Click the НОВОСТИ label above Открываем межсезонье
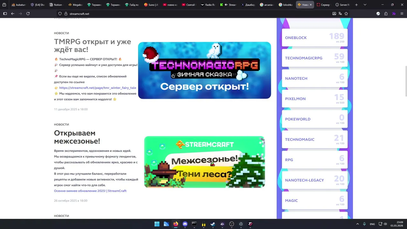 point(61,124)
